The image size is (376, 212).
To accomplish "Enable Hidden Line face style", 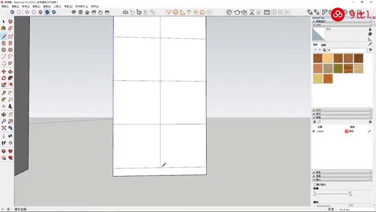I will coord(34,12).
